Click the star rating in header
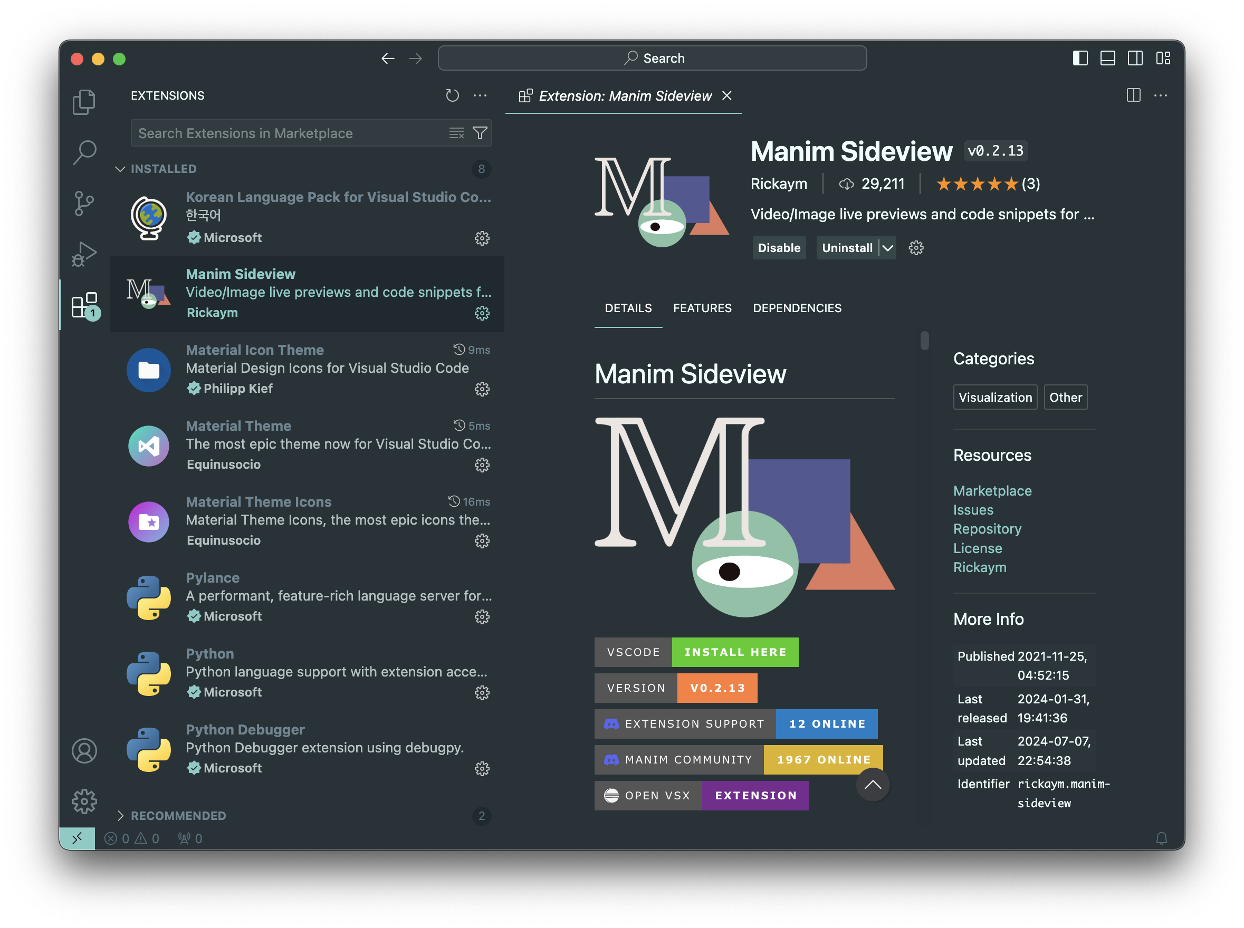This screenshot has height=928, width=1244. (x=977, y=183)
